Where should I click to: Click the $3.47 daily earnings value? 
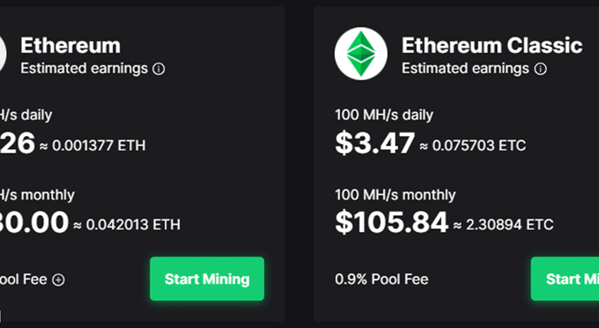click(x=375, y=144)
